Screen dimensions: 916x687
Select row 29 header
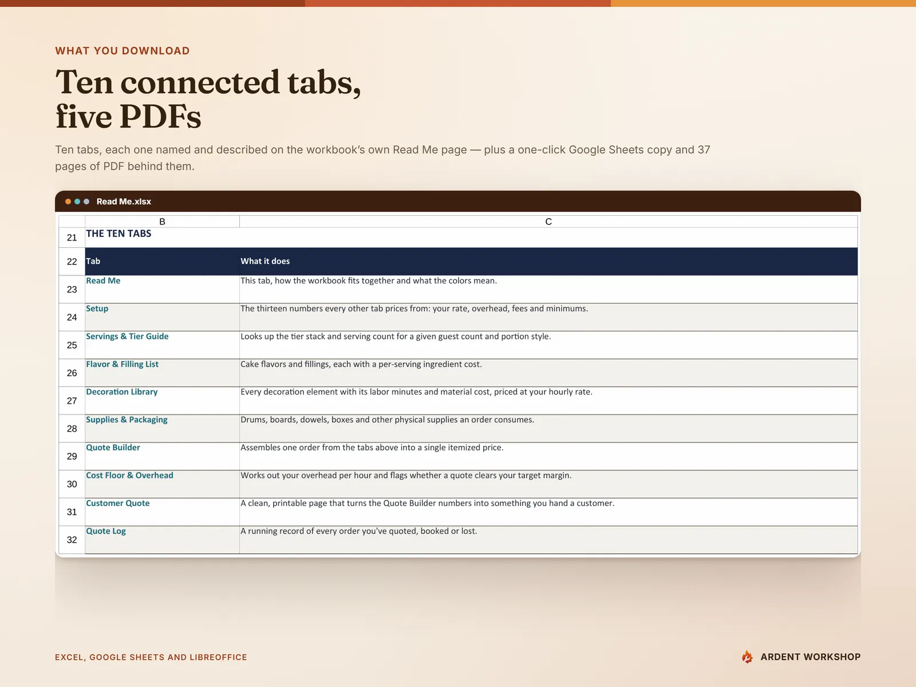coord(72,456)
